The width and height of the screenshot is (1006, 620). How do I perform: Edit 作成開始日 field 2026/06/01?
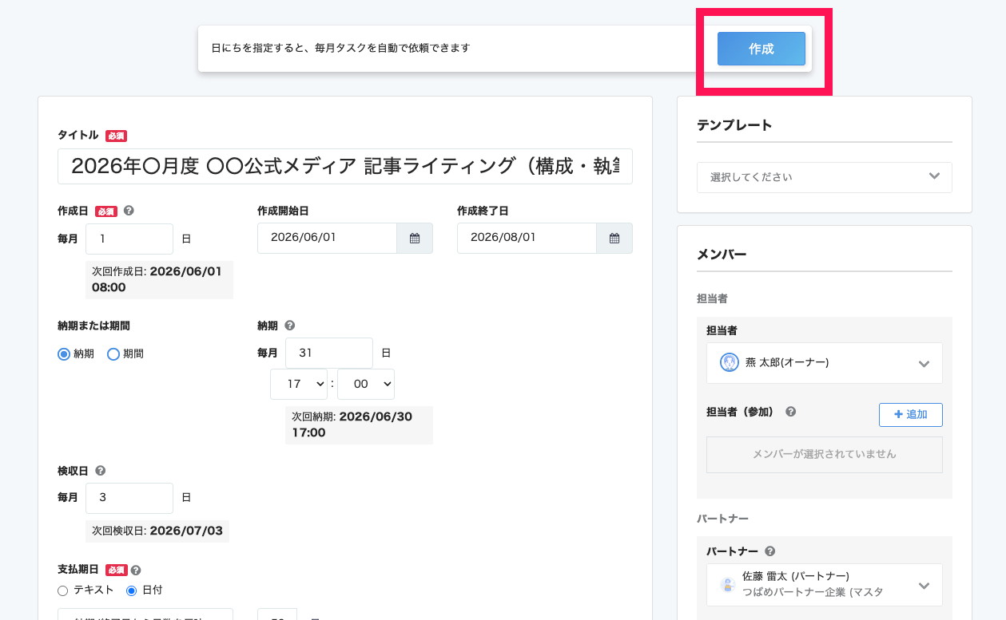click(328, 238)
